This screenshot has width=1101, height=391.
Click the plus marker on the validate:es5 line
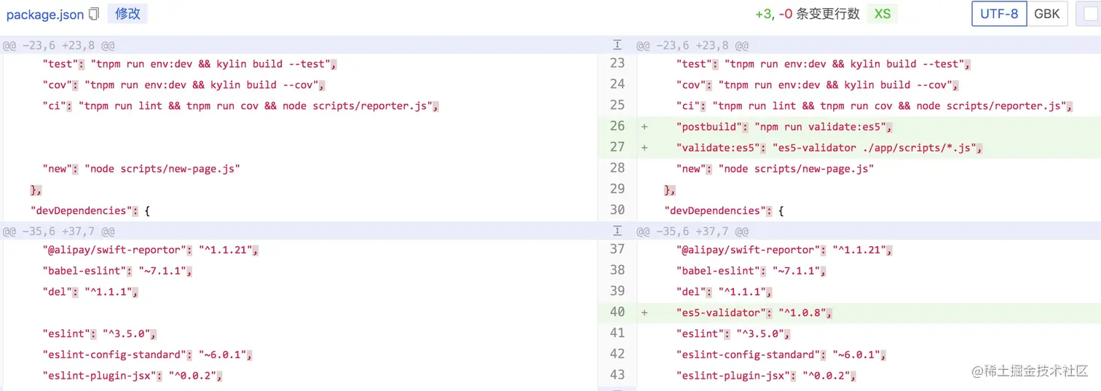tap(644, 148)
